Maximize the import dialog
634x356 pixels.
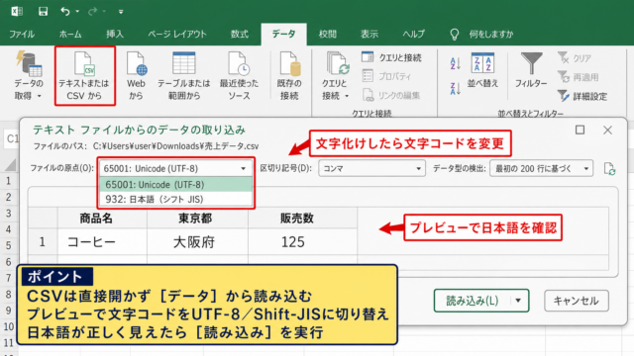pyautogui.click(x=580, y=130)
